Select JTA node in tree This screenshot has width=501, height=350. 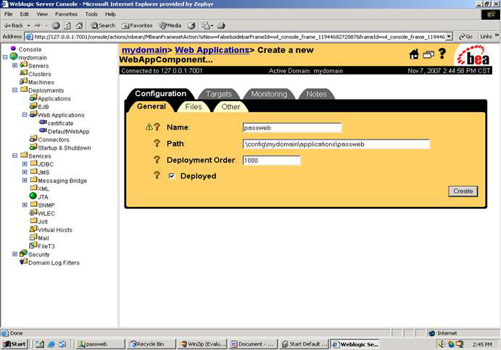43,197
